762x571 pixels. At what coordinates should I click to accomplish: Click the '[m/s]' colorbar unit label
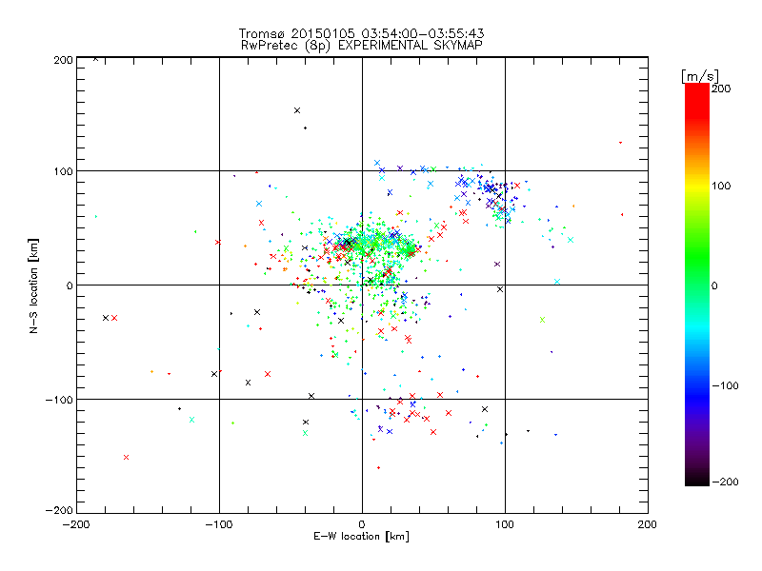coord(700,76)
